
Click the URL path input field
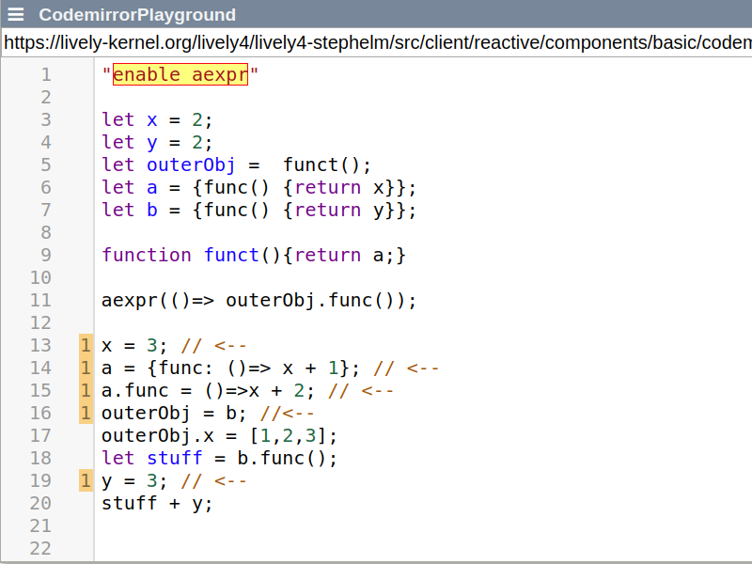coord(376,43)
